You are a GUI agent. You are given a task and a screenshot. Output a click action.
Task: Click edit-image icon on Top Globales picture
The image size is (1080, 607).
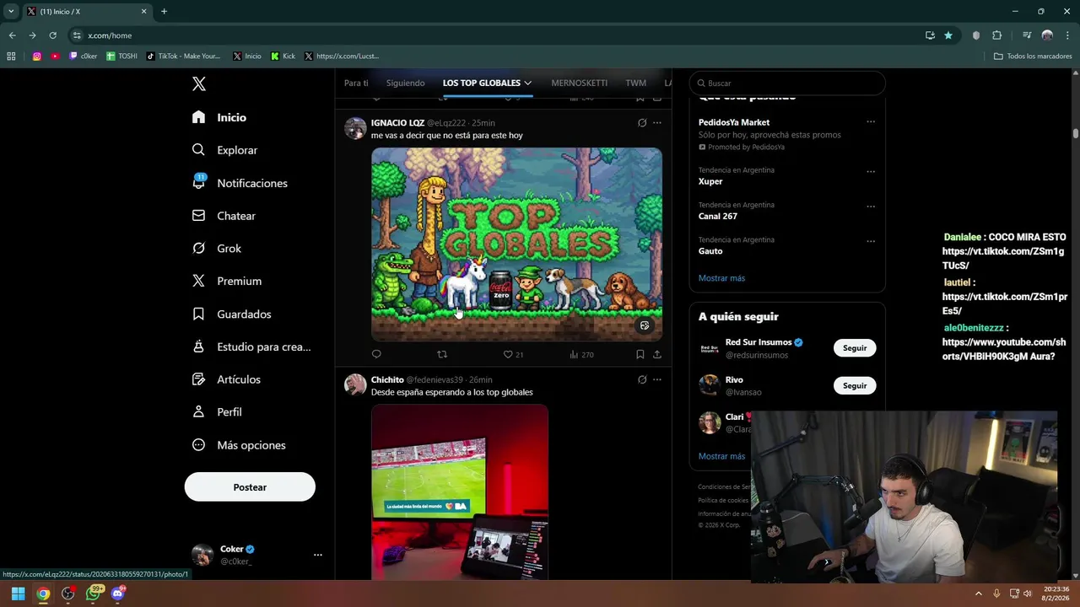645,325
